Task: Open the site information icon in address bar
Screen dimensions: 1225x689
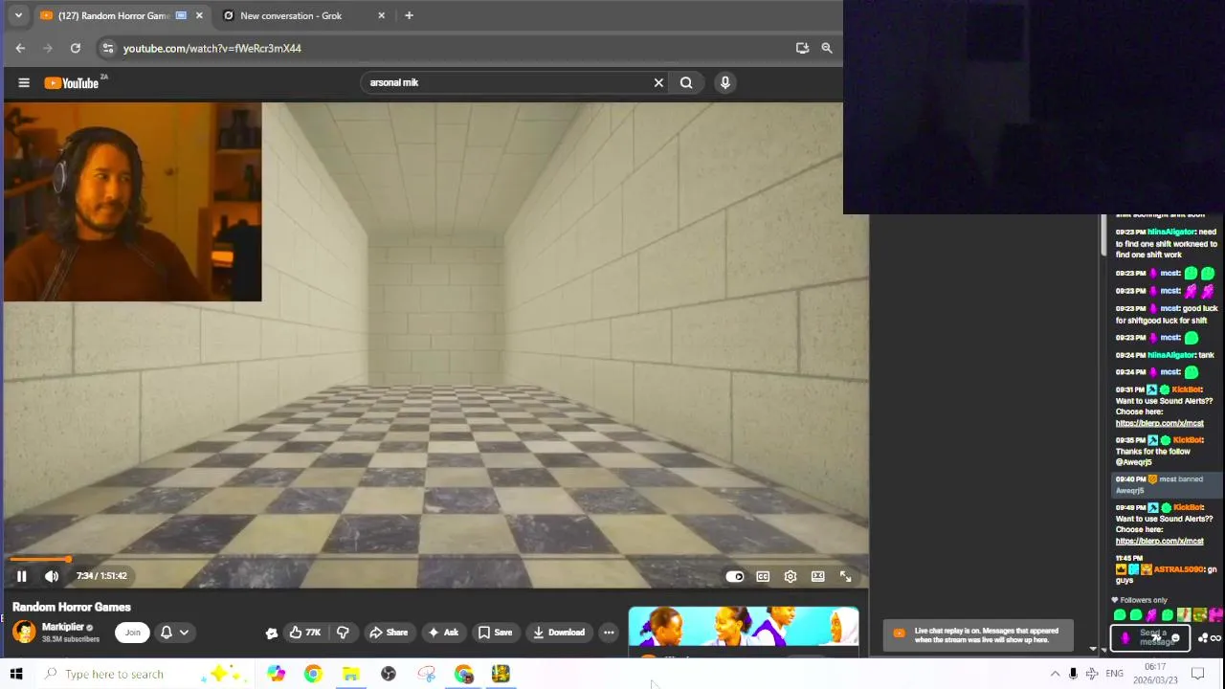Action: [x=108, y=48]
